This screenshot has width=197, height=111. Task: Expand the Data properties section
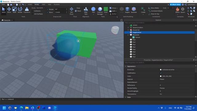pos(126,97)
